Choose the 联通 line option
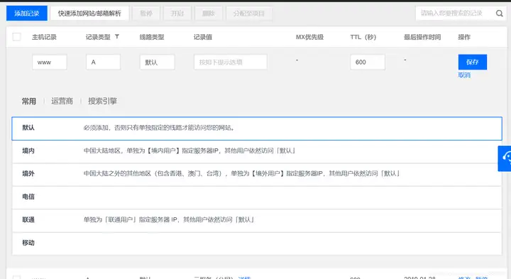The width and height of the screenshot is (511, 279). coord(257,220)
